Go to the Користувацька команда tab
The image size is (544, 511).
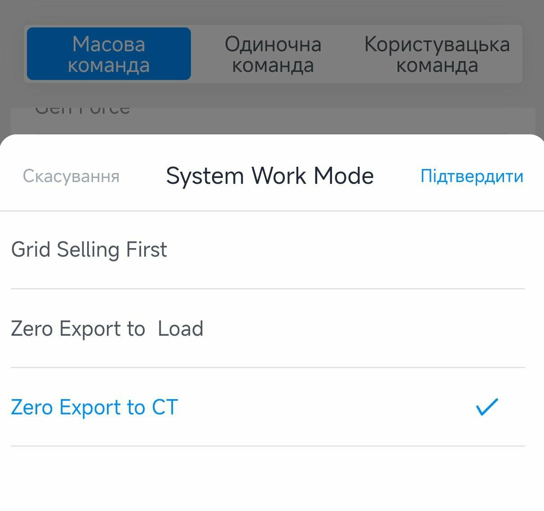[x=437, y=54]
